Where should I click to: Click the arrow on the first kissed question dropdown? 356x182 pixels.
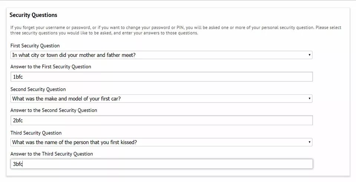pyautogui.click(x=309, y=142)
